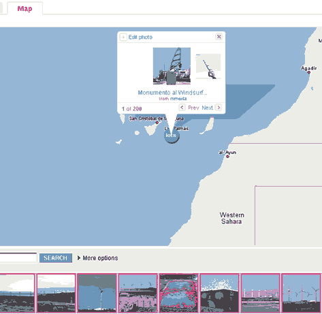Open the small secondary popup thumbnail
Viewport: 322px width, 314px height.
click(x=208, y=67)
